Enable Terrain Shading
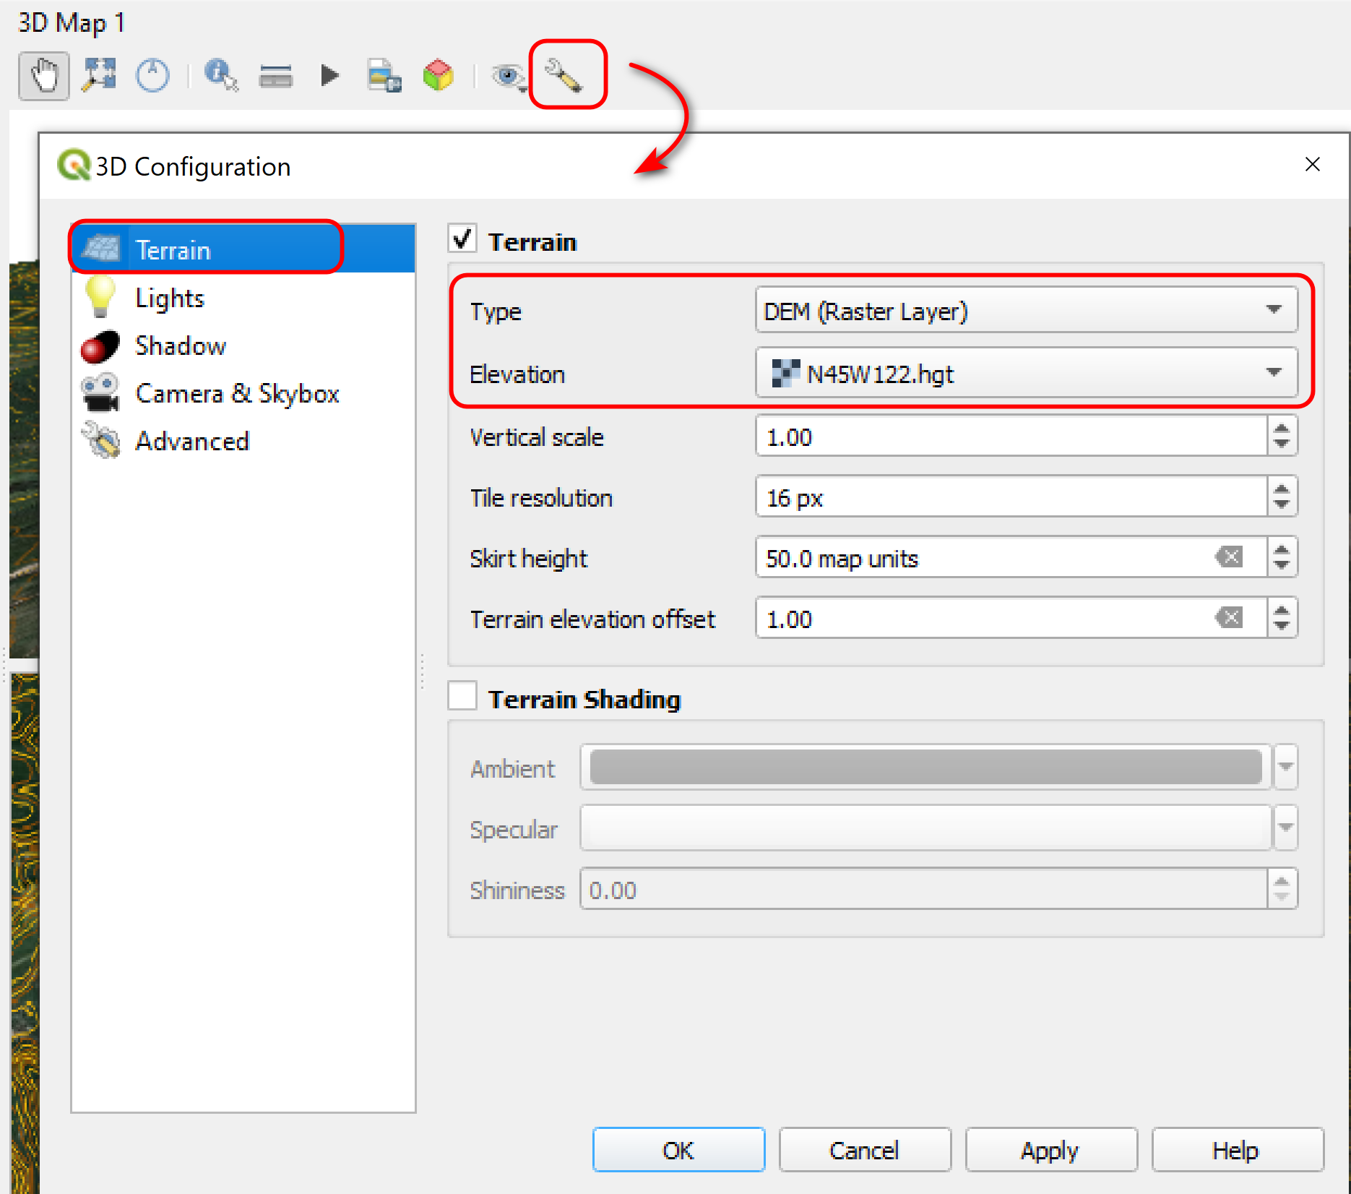Screen dimensions: 1351x1194 click(462, 695)
